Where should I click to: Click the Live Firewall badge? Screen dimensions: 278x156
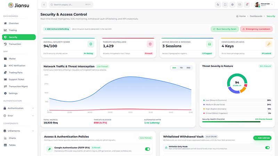103,67
